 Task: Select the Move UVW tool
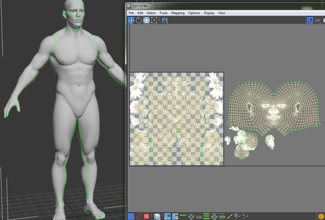[x=131, y=20]
